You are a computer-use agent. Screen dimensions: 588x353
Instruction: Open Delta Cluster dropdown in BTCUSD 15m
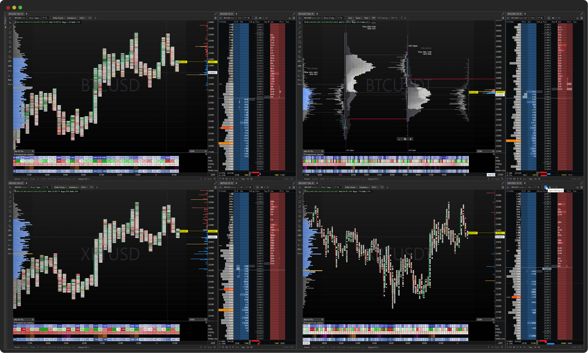(x=59, y=18)
